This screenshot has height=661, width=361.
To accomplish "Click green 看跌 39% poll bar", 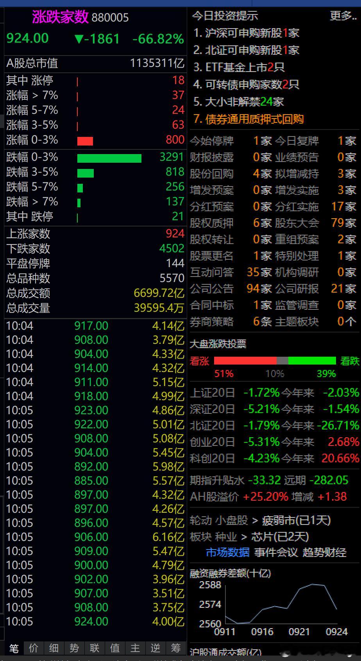I will [x=312, y=361].
